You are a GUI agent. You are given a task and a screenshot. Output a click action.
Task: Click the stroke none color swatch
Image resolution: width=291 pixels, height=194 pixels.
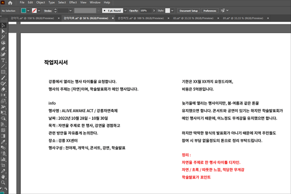tap(34, 11)
